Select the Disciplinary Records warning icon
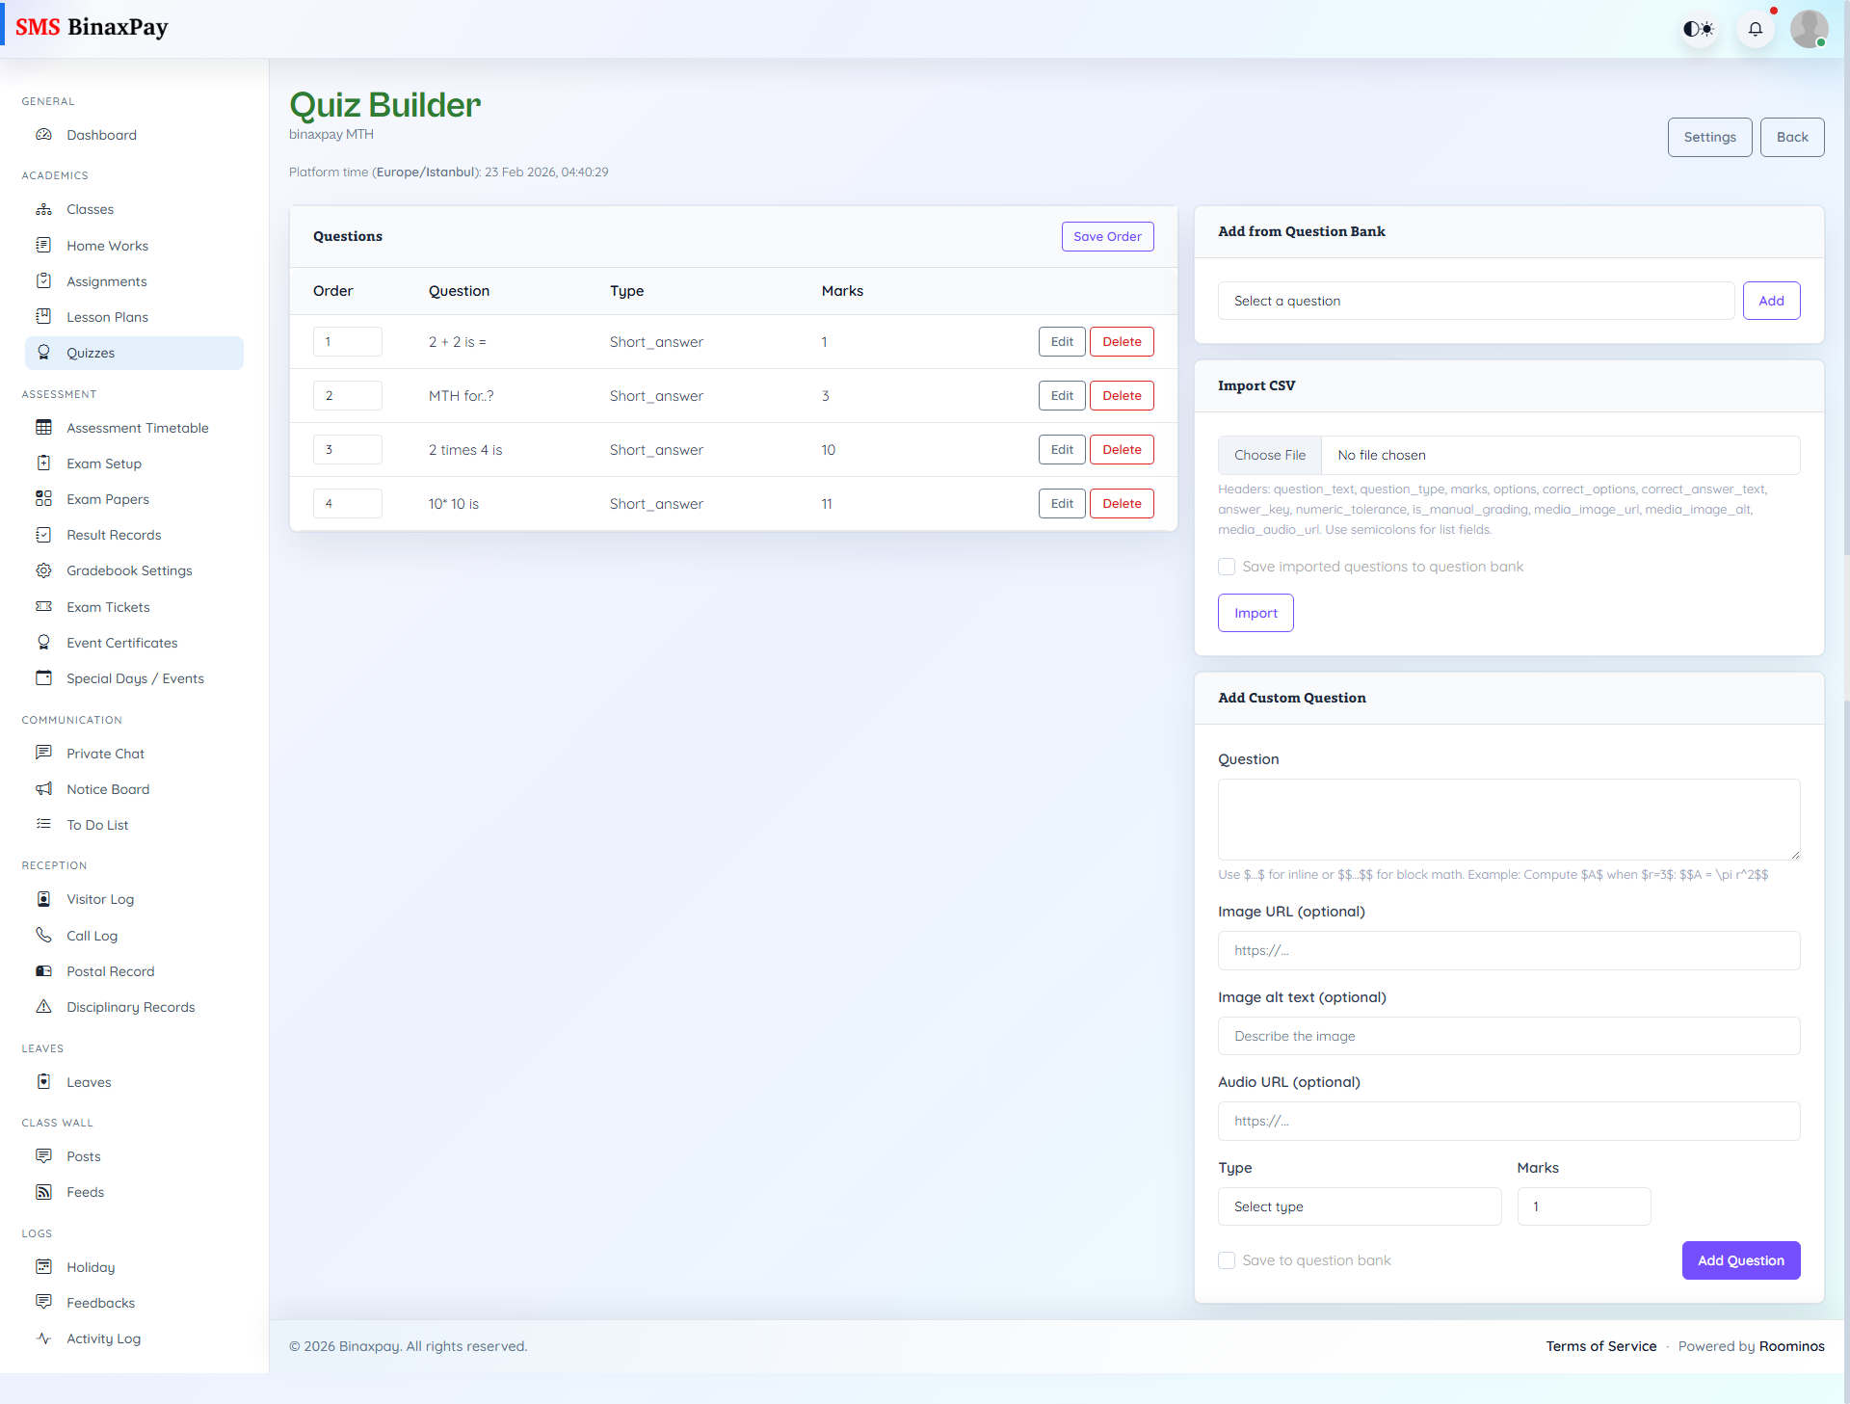The width and height of the screenshot is (1850, 1404). [44, 1006]
